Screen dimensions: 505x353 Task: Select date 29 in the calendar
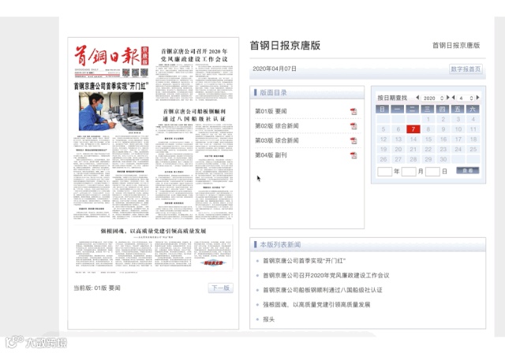click(428, 159)
